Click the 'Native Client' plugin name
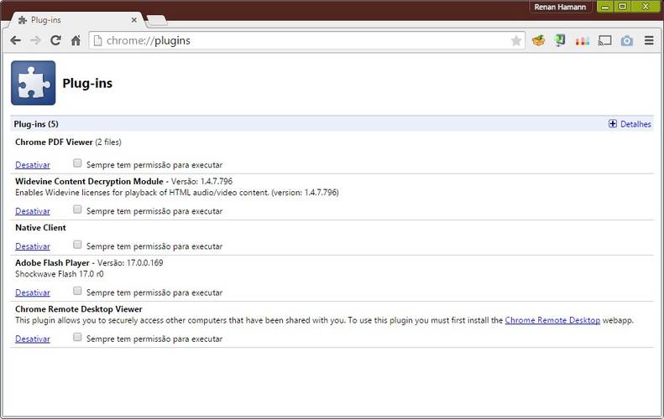 40,227
